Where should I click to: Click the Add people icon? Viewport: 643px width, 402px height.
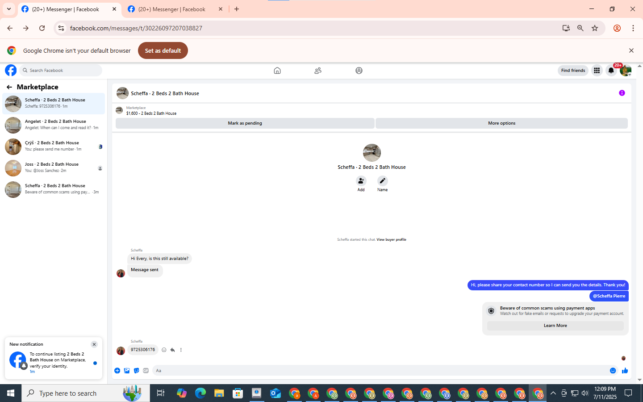coord(361,181)
